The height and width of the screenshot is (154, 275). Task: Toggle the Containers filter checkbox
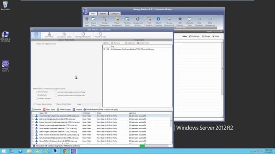tap(190, 36)
